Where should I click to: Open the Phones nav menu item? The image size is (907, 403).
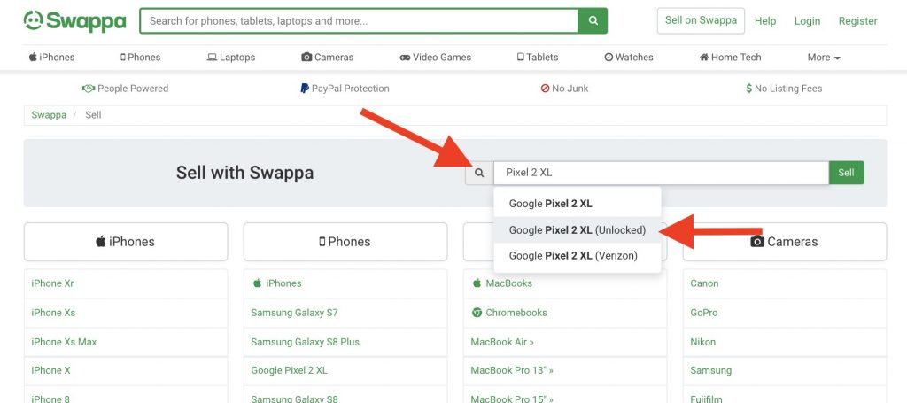click(140, 58)
